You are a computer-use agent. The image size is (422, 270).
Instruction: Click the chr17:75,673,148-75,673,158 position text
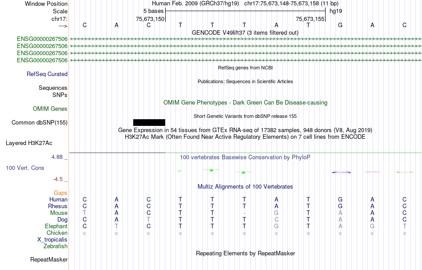tap(291, 4)
